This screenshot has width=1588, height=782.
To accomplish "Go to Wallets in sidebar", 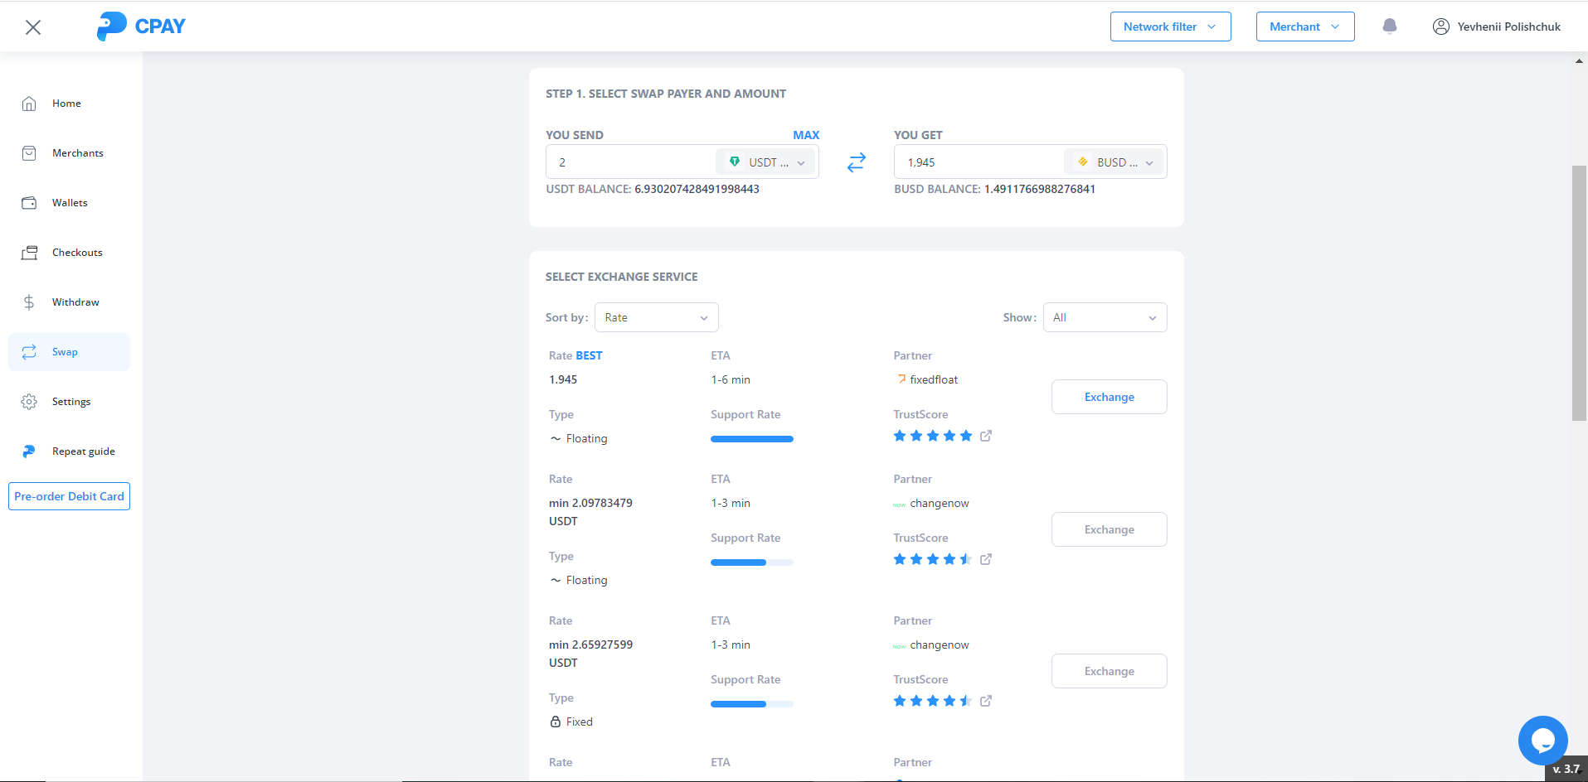I will pyautogui.click(x=70, y=203).
